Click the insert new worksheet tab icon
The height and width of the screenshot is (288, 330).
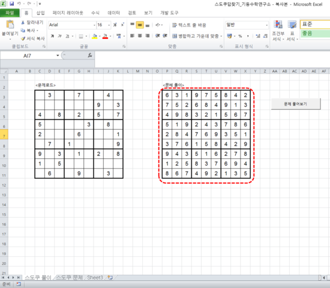pyautogui.click(x=110, y=278)
